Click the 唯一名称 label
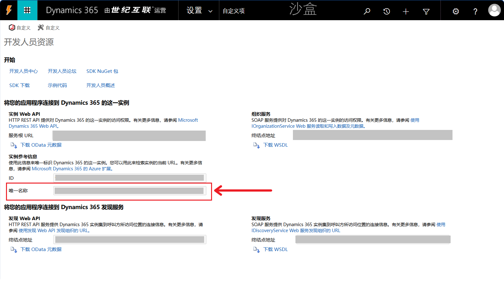Screen dimensions: 504x281 [18, 191]
